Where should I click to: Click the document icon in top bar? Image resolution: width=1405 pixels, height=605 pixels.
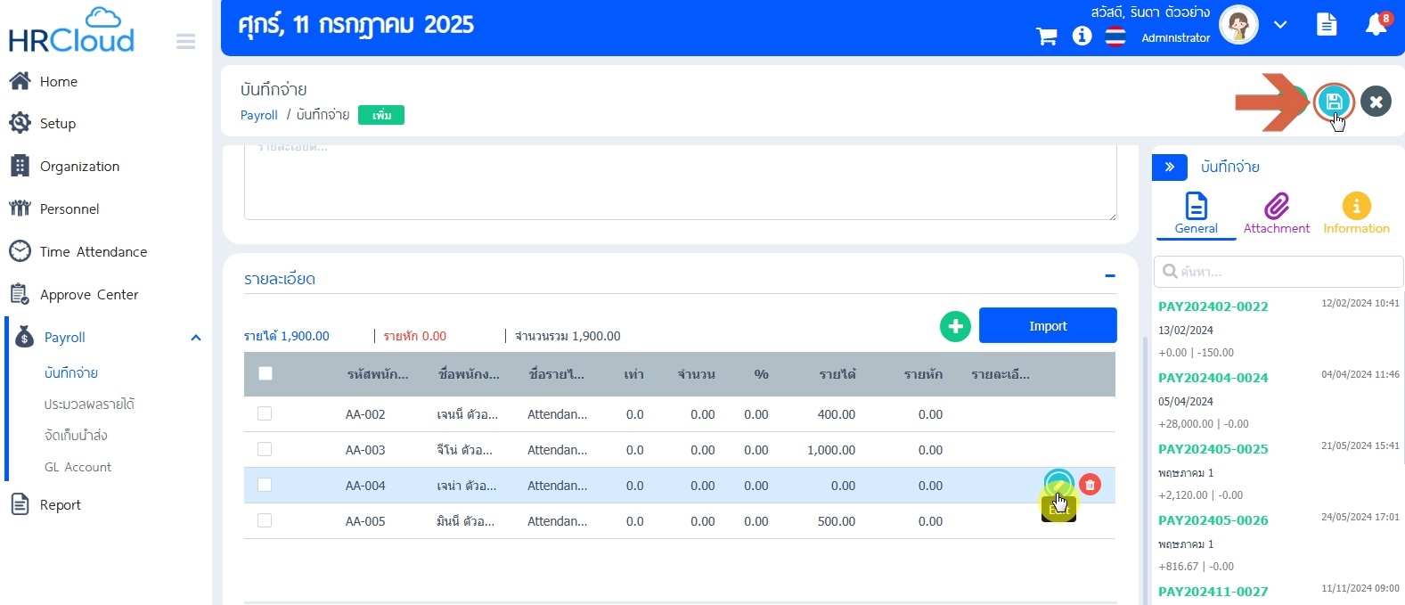pos(1327,25)
